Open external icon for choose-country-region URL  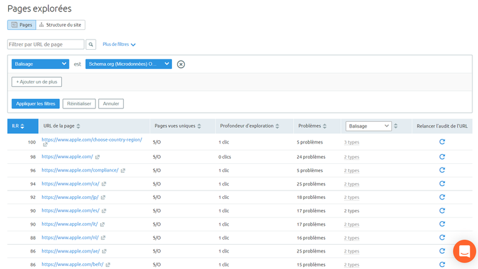tap(45, 145)
